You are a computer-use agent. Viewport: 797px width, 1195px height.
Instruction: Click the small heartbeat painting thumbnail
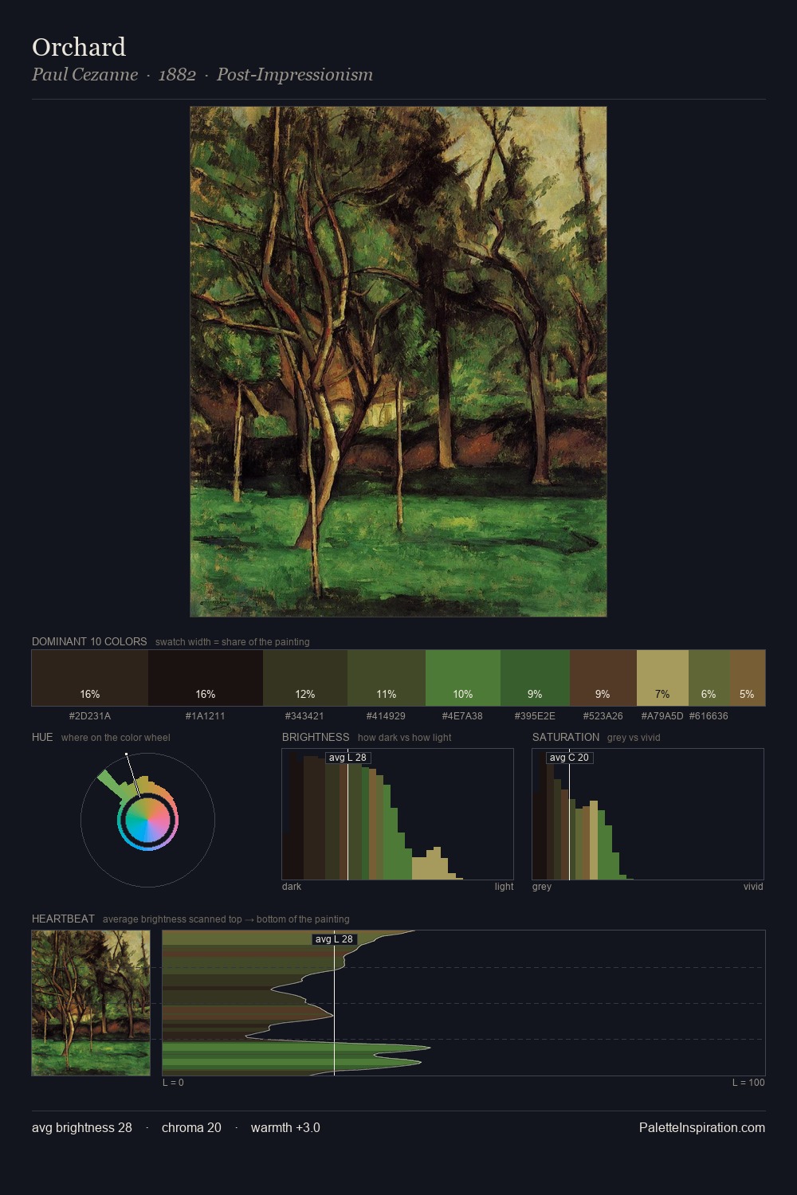tap(91, 1003)
